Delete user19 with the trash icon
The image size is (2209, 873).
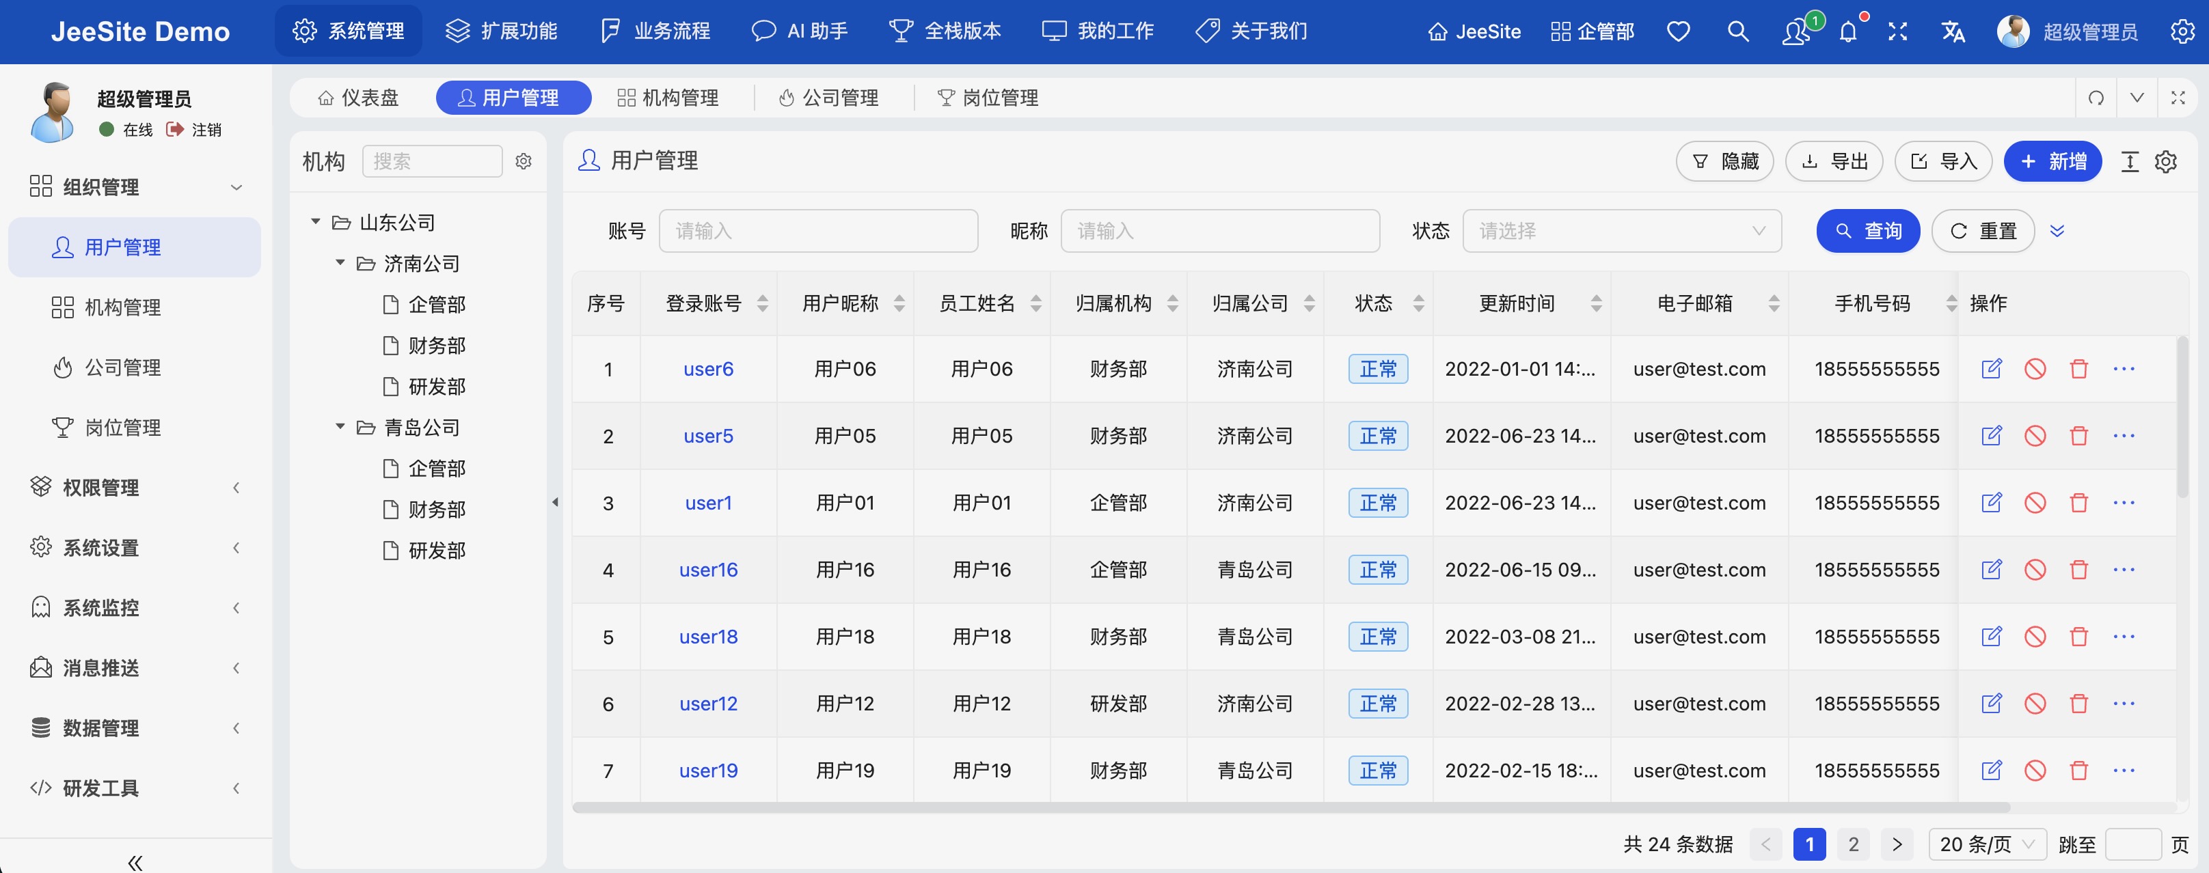click(x=2078, y=770)
